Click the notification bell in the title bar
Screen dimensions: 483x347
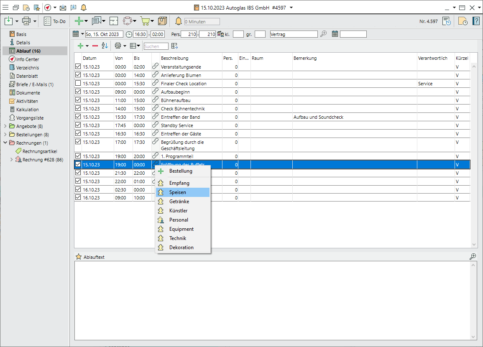84,8
